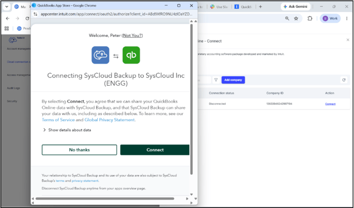Open Cloud connection in sidebar
The height and width of the screenshot is (208, 354).
point(18,62)
